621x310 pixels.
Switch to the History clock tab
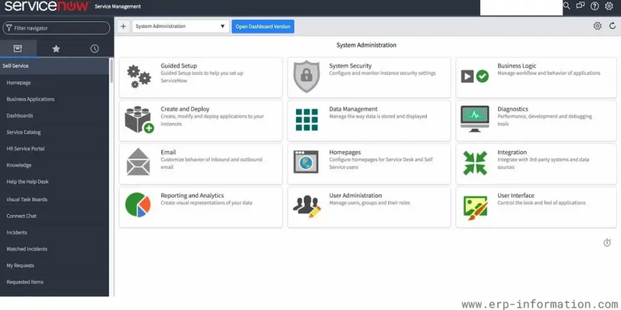click(x=94, y=48)
